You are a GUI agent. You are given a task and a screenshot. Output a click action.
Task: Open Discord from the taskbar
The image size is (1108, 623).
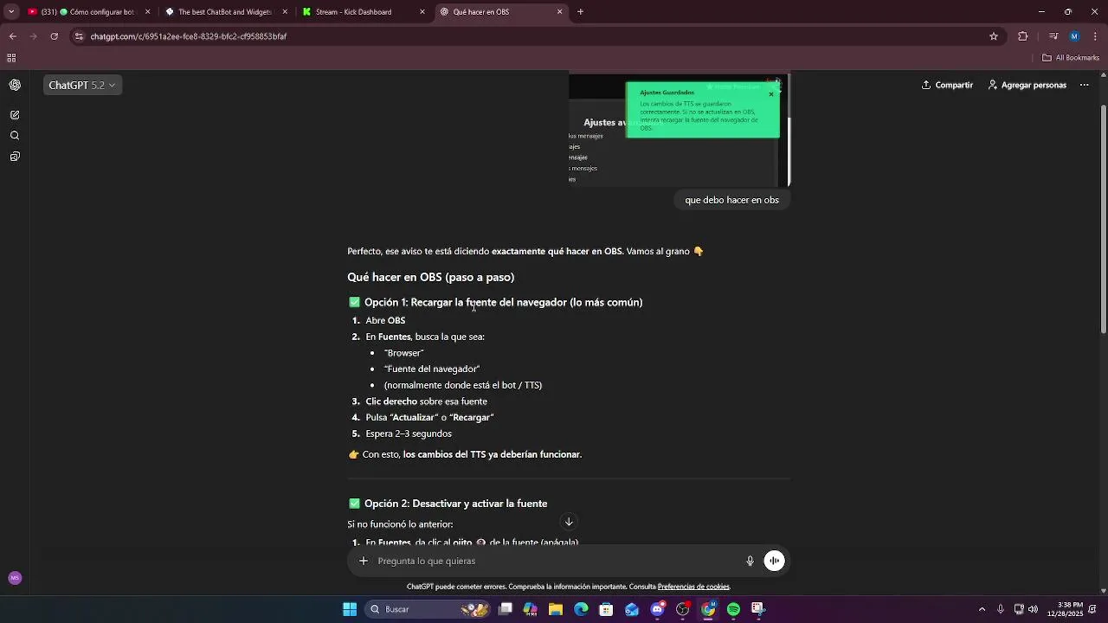pos(657,609)
